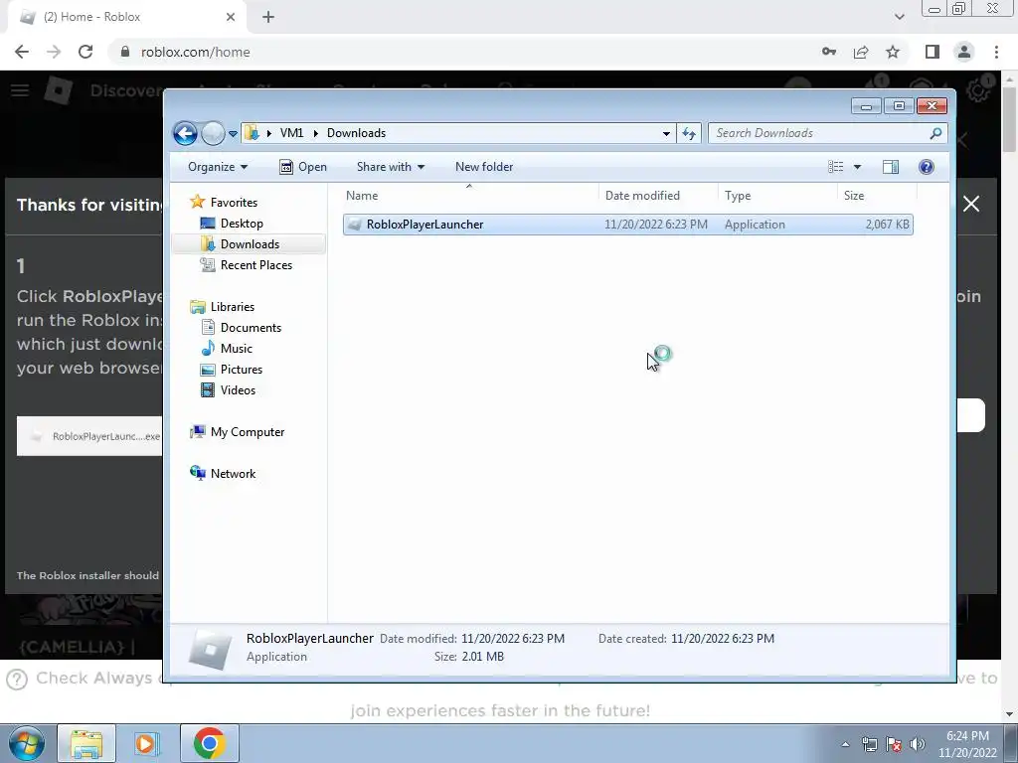The image size is (1018, 763).
Task: Switch to Chrome in taskbar
Action: (209, 743)
